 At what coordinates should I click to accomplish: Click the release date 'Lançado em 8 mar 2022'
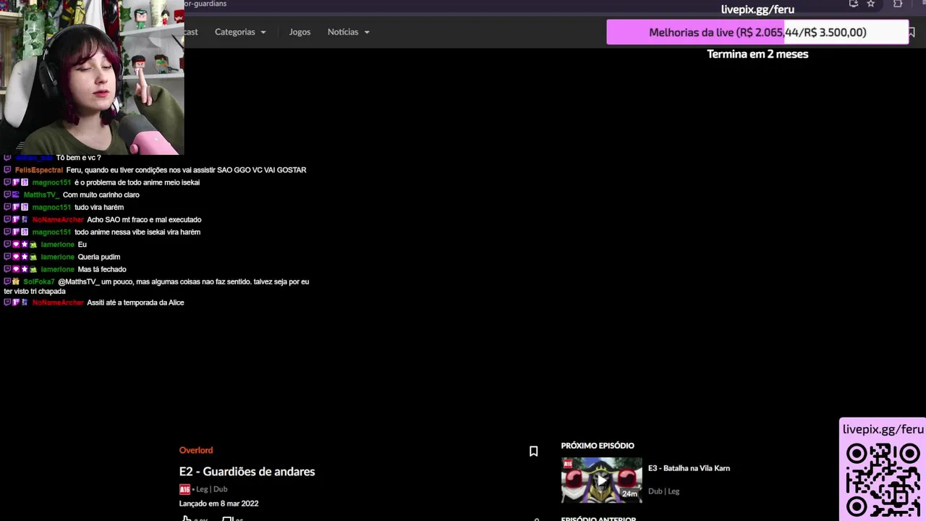(x=218, y=504)
